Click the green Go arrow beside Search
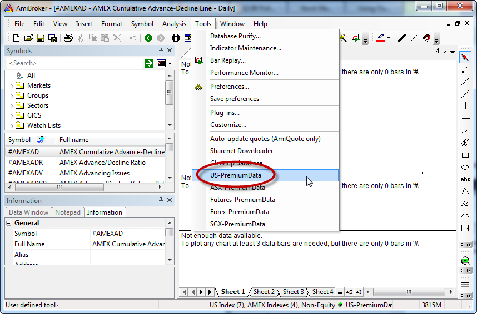This screenshot has height=314, width=477. 149,63
